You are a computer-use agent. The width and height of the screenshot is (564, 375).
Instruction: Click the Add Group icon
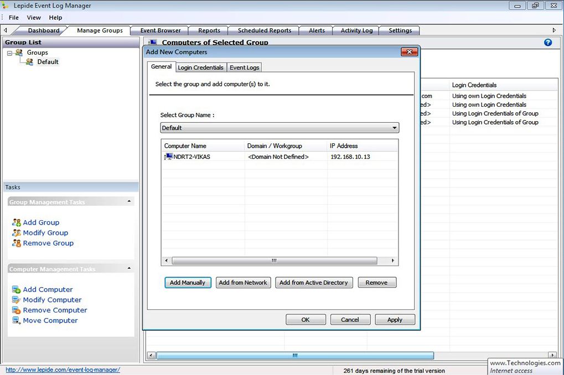(16, 222)
